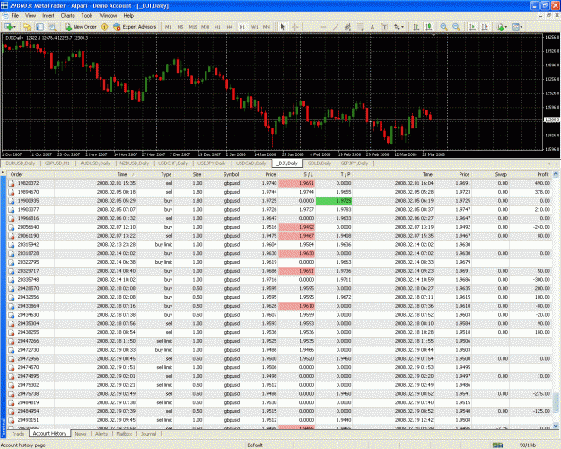Select the H1 timeframe
The width and height of the screenshot is (561, 449).
point(217,27)
